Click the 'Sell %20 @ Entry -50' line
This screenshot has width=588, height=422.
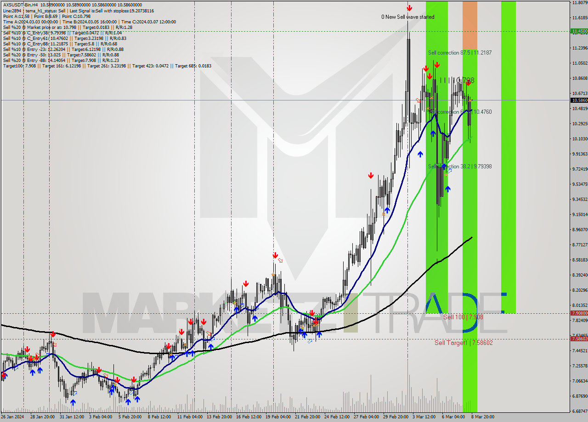tap(62, 55)
